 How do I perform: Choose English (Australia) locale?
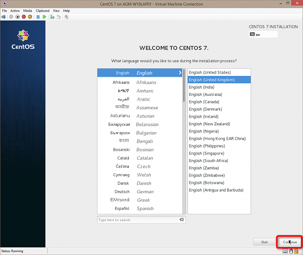pyautogui.click(x=219, y=94)
